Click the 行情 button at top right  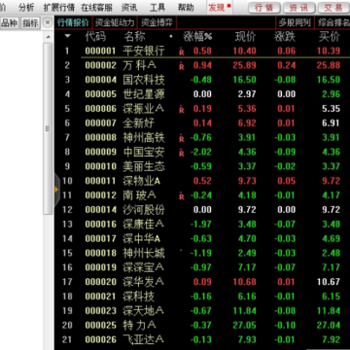264,8
